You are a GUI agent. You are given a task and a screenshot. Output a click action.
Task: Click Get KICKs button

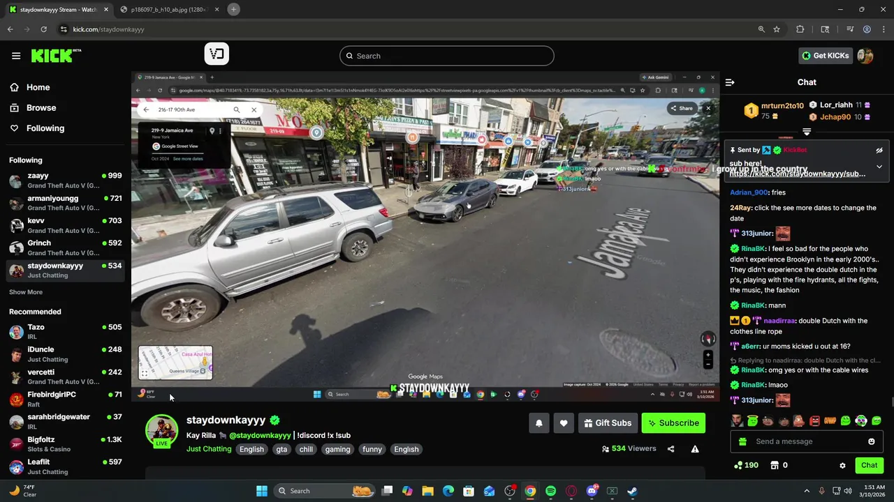tap(826, 56)
